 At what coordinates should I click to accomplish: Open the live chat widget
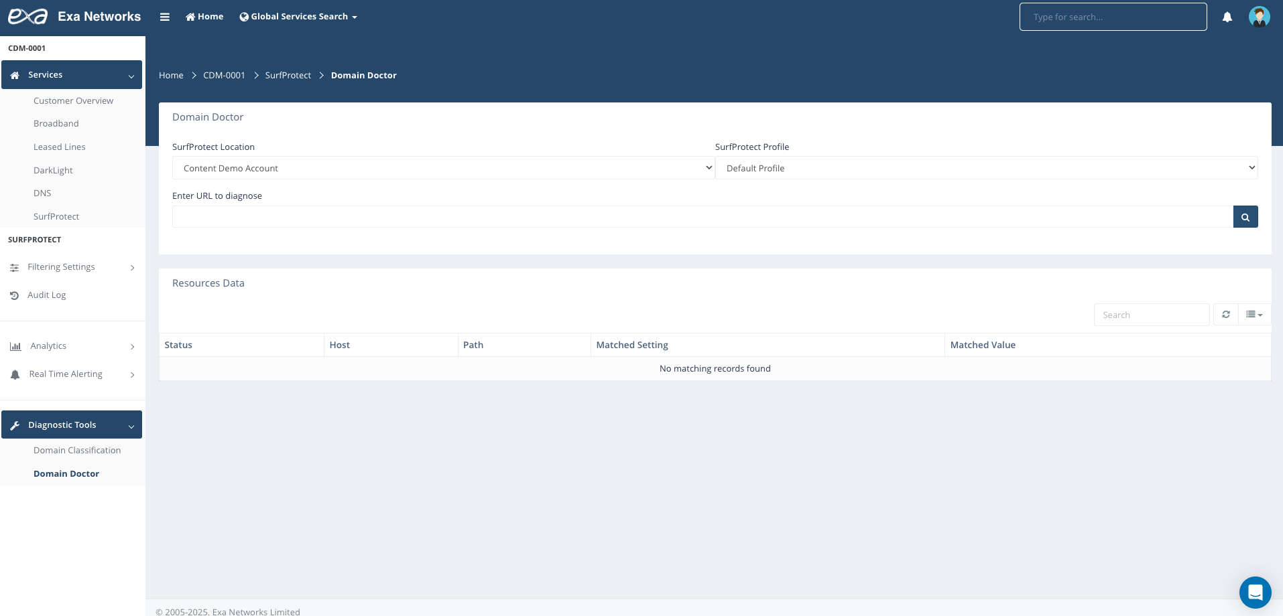click(x=1255, y=593)
